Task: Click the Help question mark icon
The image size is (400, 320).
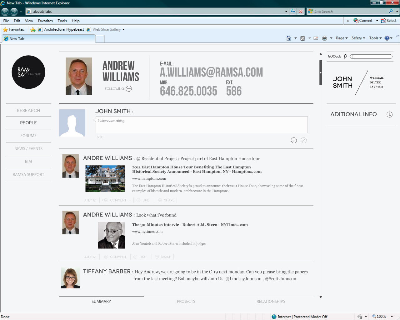Action: click(387, 38)
